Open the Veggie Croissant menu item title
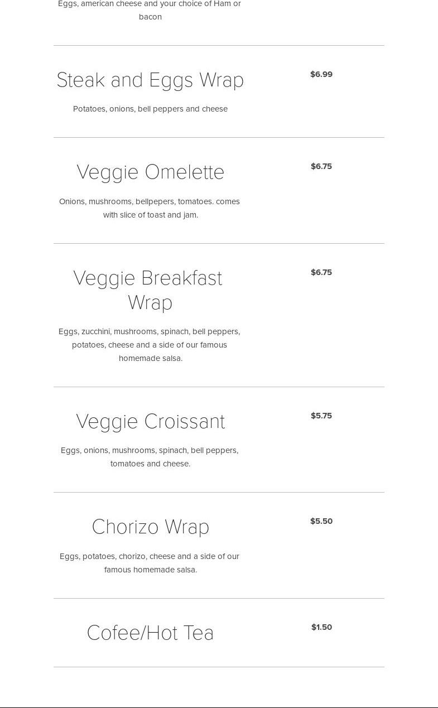Image resolution: width=438 pixels, height=708 pixels. pos(150,422)
